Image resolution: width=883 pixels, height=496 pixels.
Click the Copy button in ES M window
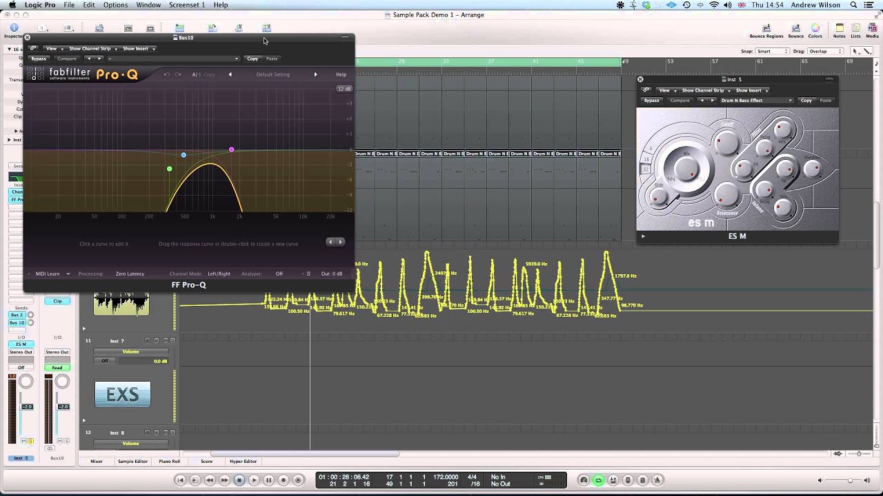click(x=806, y=101)
